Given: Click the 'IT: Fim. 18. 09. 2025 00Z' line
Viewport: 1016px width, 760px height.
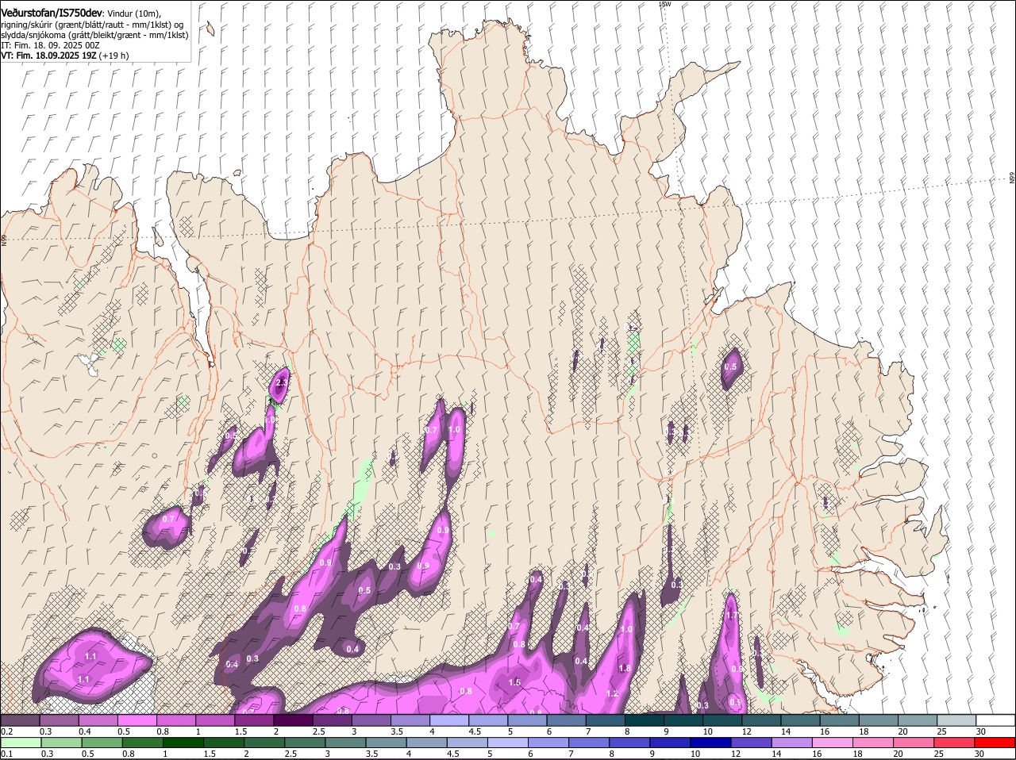Looking at the screenshot, I should click(50, 45).
